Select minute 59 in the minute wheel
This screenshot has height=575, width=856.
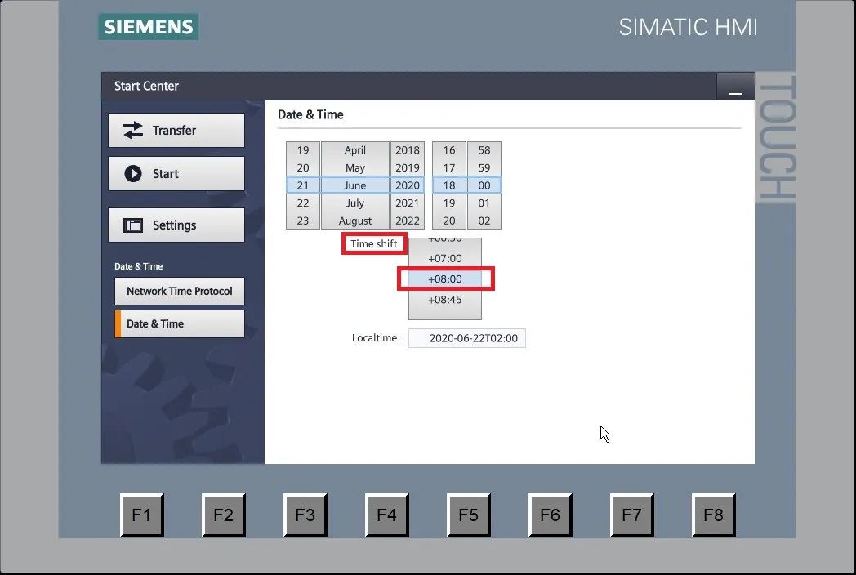coord(484,167)
